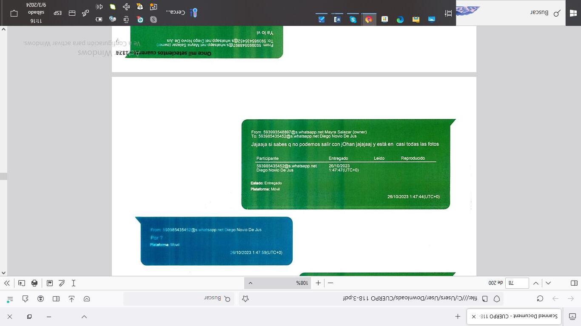The image size is (581, 326).
Task: Click the Cerca... toolbar on taskbar
Action: 182,13
